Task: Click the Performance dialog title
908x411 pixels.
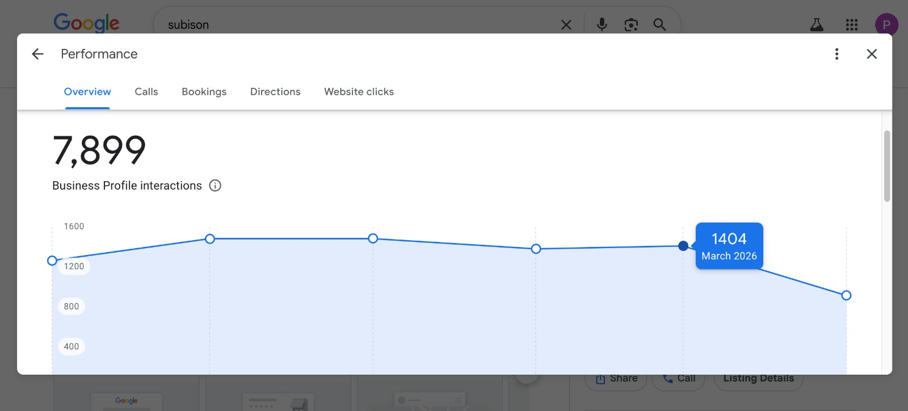Action: [x=99, y=54]
